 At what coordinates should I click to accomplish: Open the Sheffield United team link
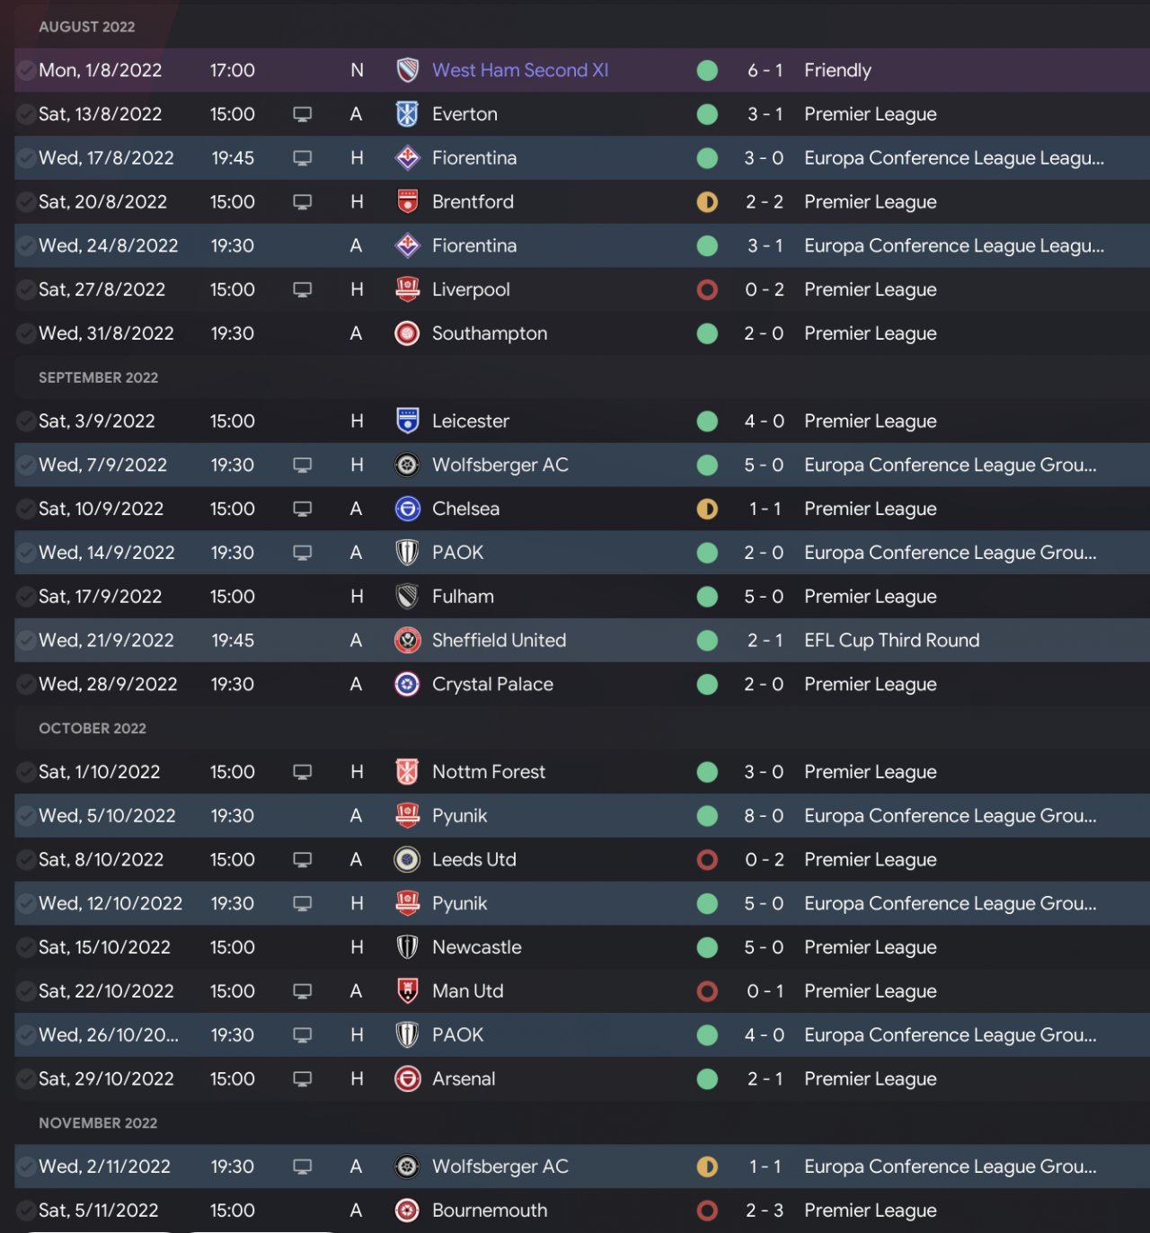(x=499, y=641)
